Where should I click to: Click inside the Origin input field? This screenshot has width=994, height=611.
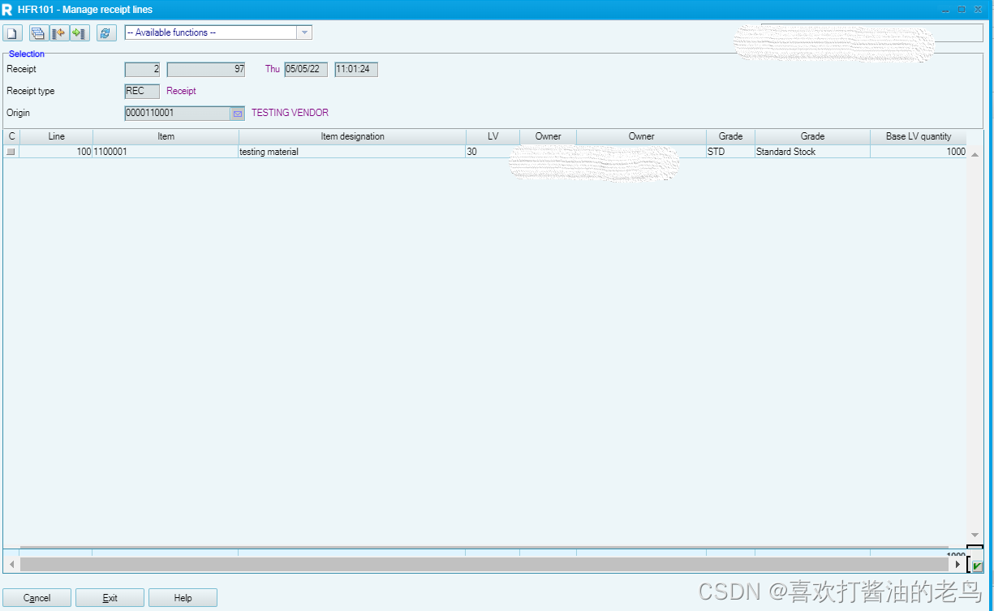[174, 113]
